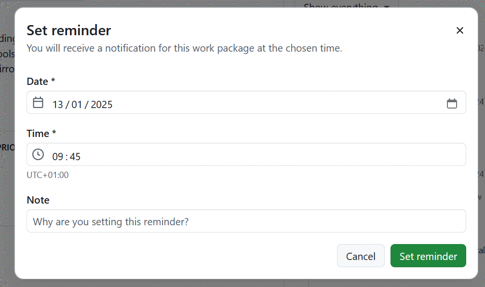Screen dimensions: 485x287
Task: Select the hour value 09
Action: tap(58, 155)
